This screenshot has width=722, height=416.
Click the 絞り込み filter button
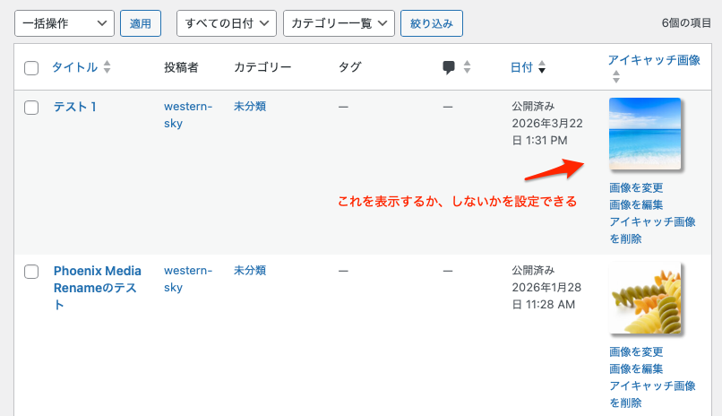pyautogui.click(x=431, y=23)
